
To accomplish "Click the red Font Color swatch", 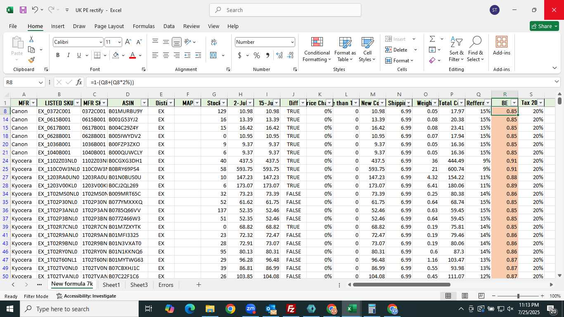I will point(133,55).
